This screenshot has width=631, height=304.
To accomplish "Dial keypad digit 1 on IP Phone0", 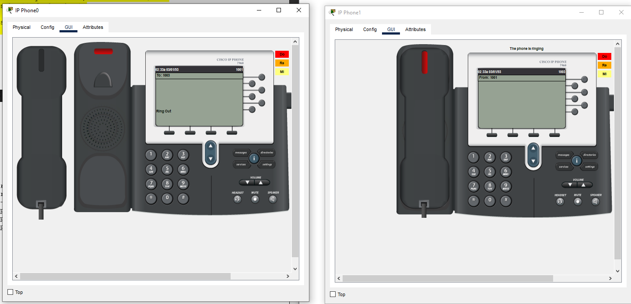I will click(151, 154).
